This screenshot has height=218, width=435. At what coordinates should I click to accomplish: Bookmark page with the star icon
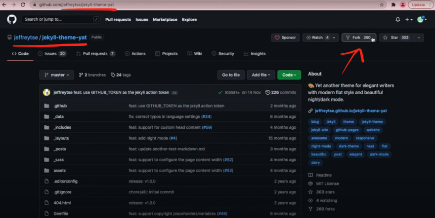pyautogui.click(x=382, y=5)
